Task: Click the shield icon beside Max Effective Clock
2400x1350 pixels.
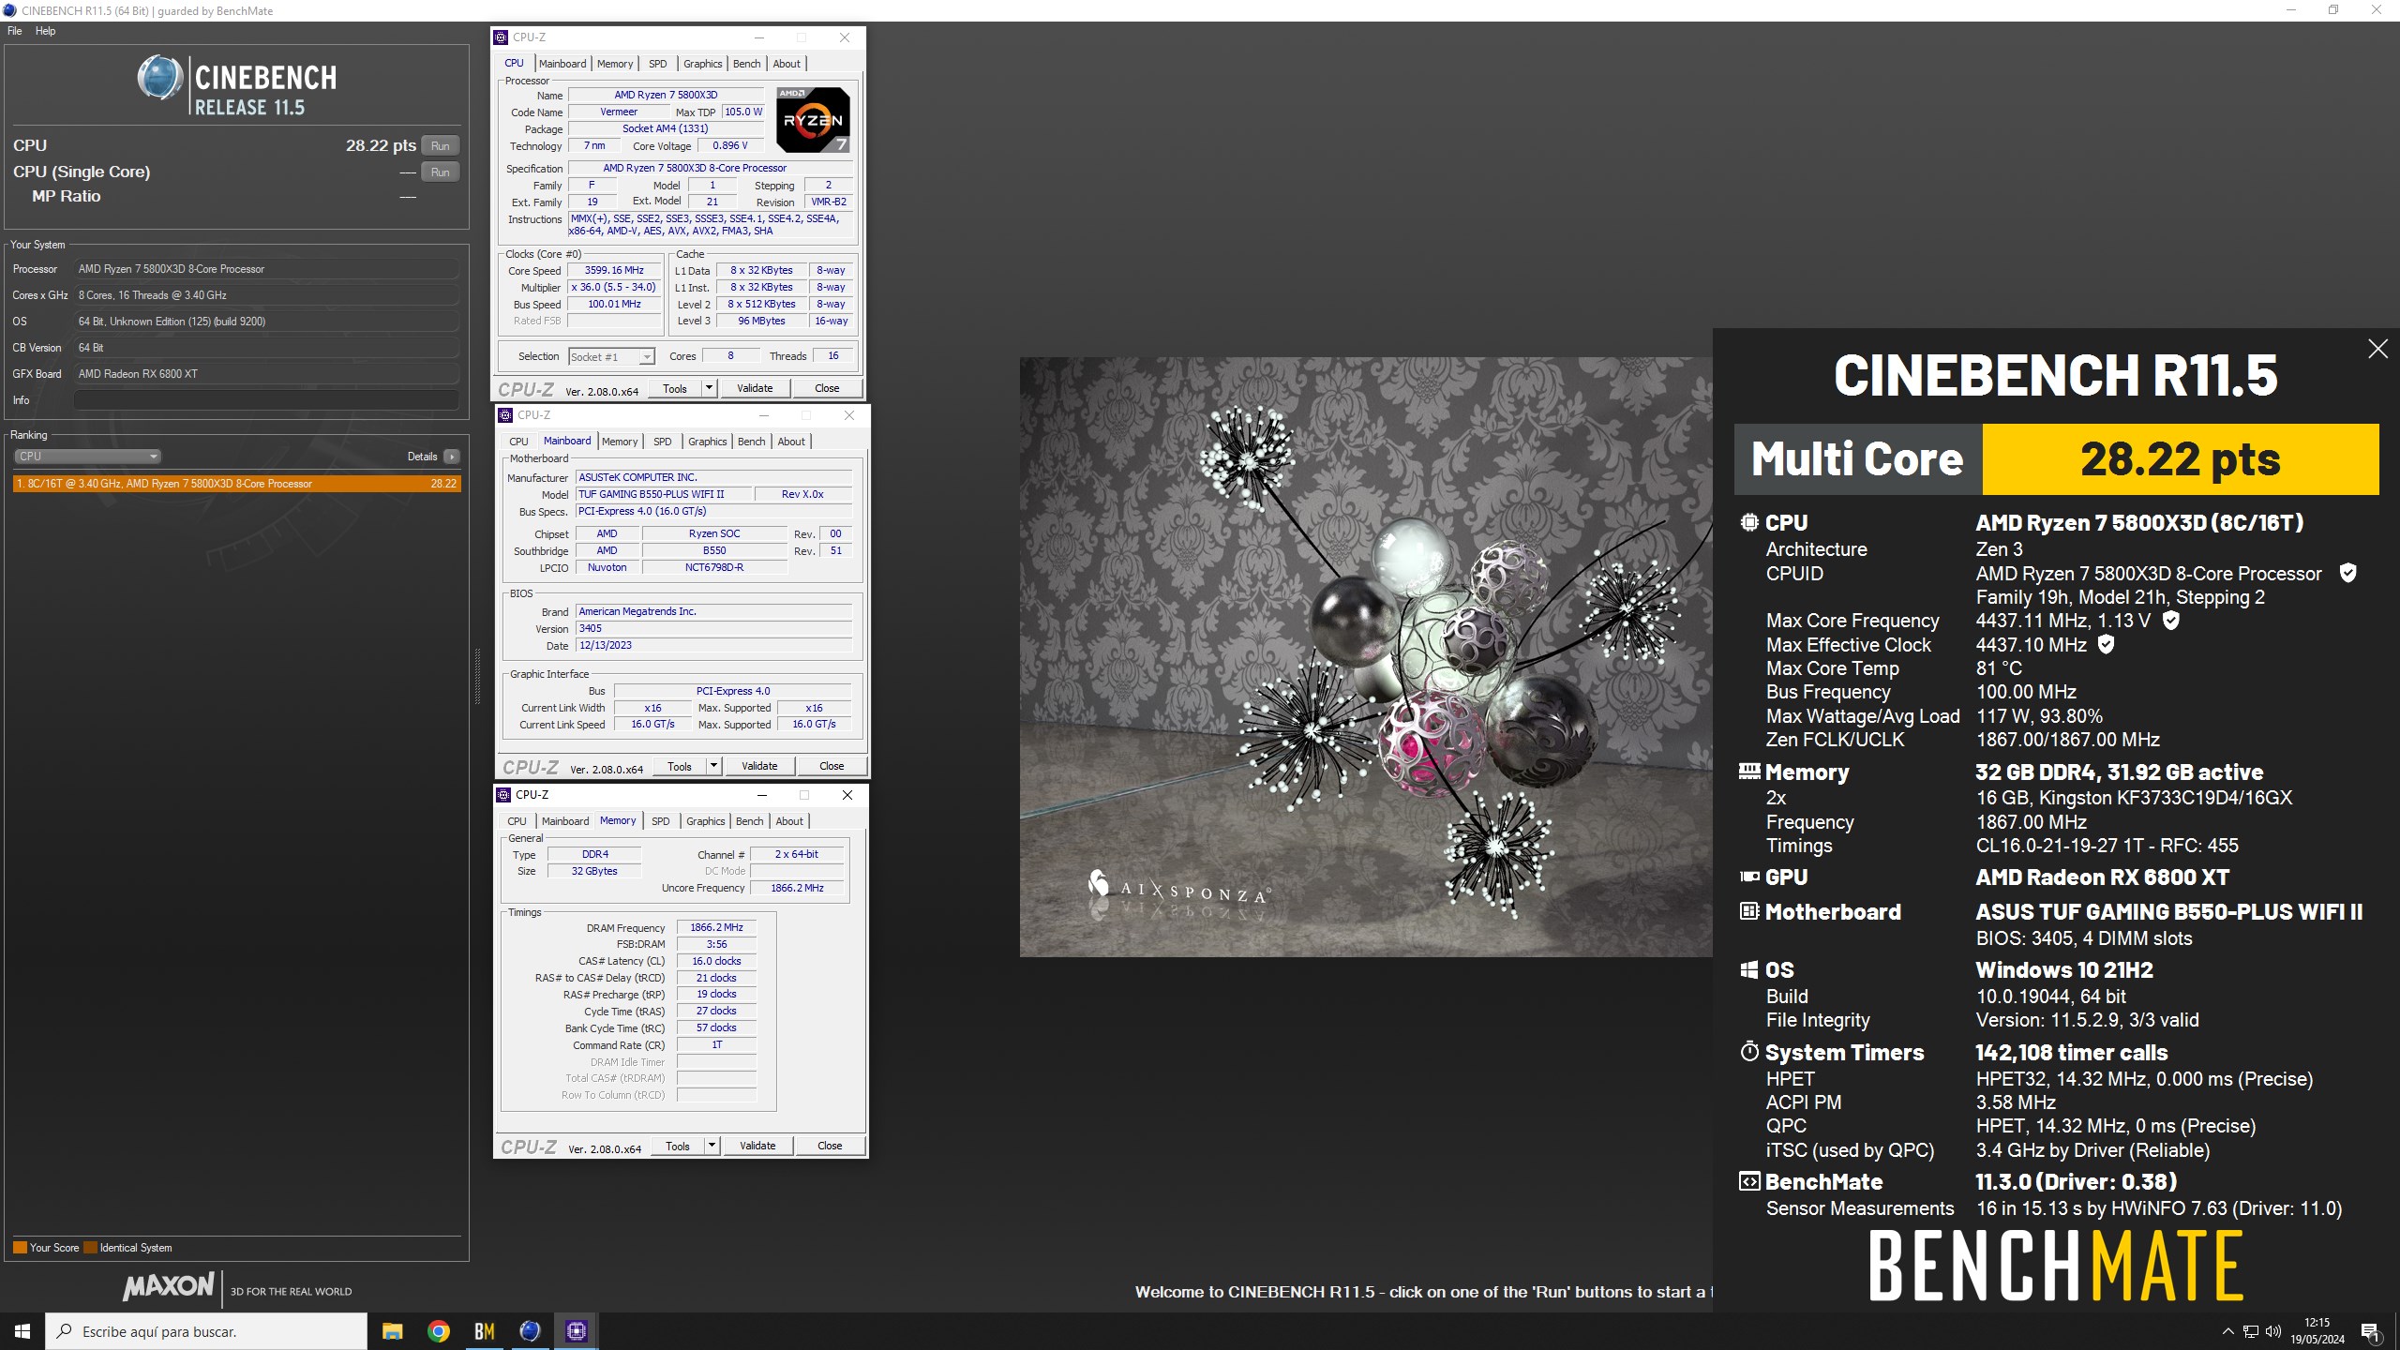Action: coord(2106,644)
